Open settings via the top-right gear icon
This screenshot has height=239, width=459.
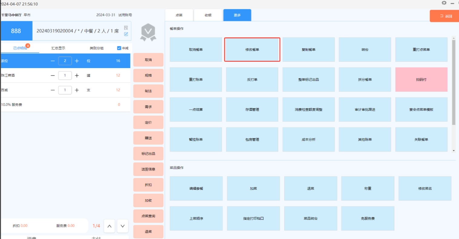point(444,3)
